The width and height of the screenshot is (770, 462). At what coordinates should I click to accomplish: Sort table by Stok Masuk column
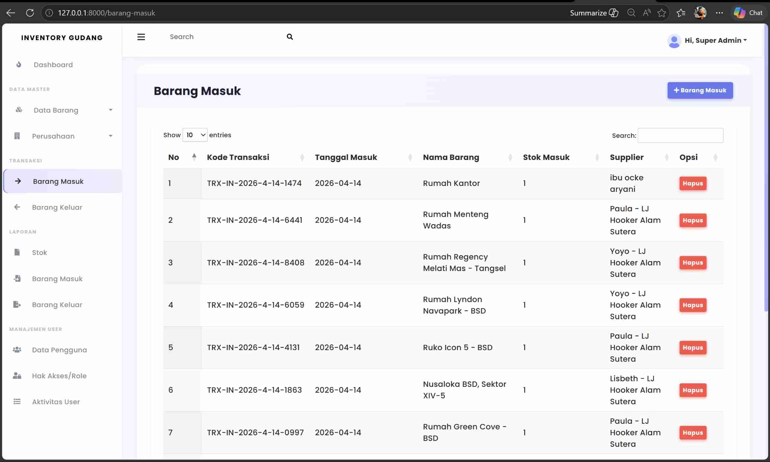561,157
